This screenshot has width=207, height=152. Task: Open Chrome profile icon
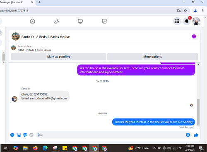(x=195, y=11)
